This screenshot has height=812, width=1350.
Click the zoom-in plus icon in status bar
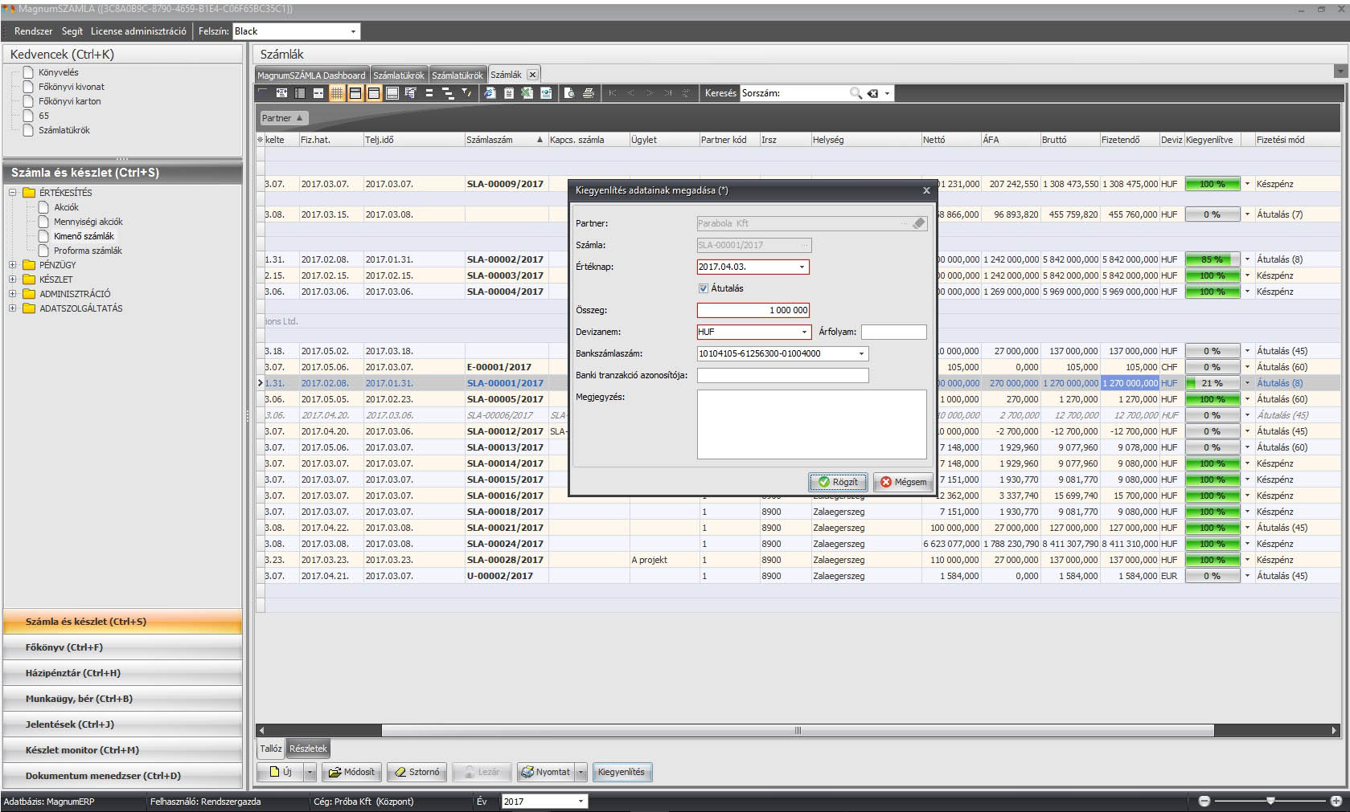1336,801
